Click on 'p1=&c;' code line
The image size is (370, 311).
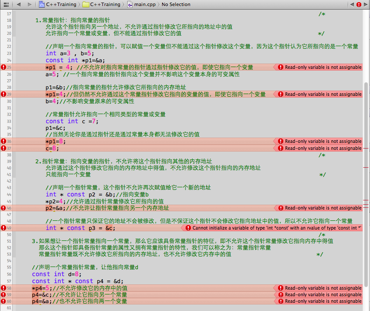click(55, 128)
